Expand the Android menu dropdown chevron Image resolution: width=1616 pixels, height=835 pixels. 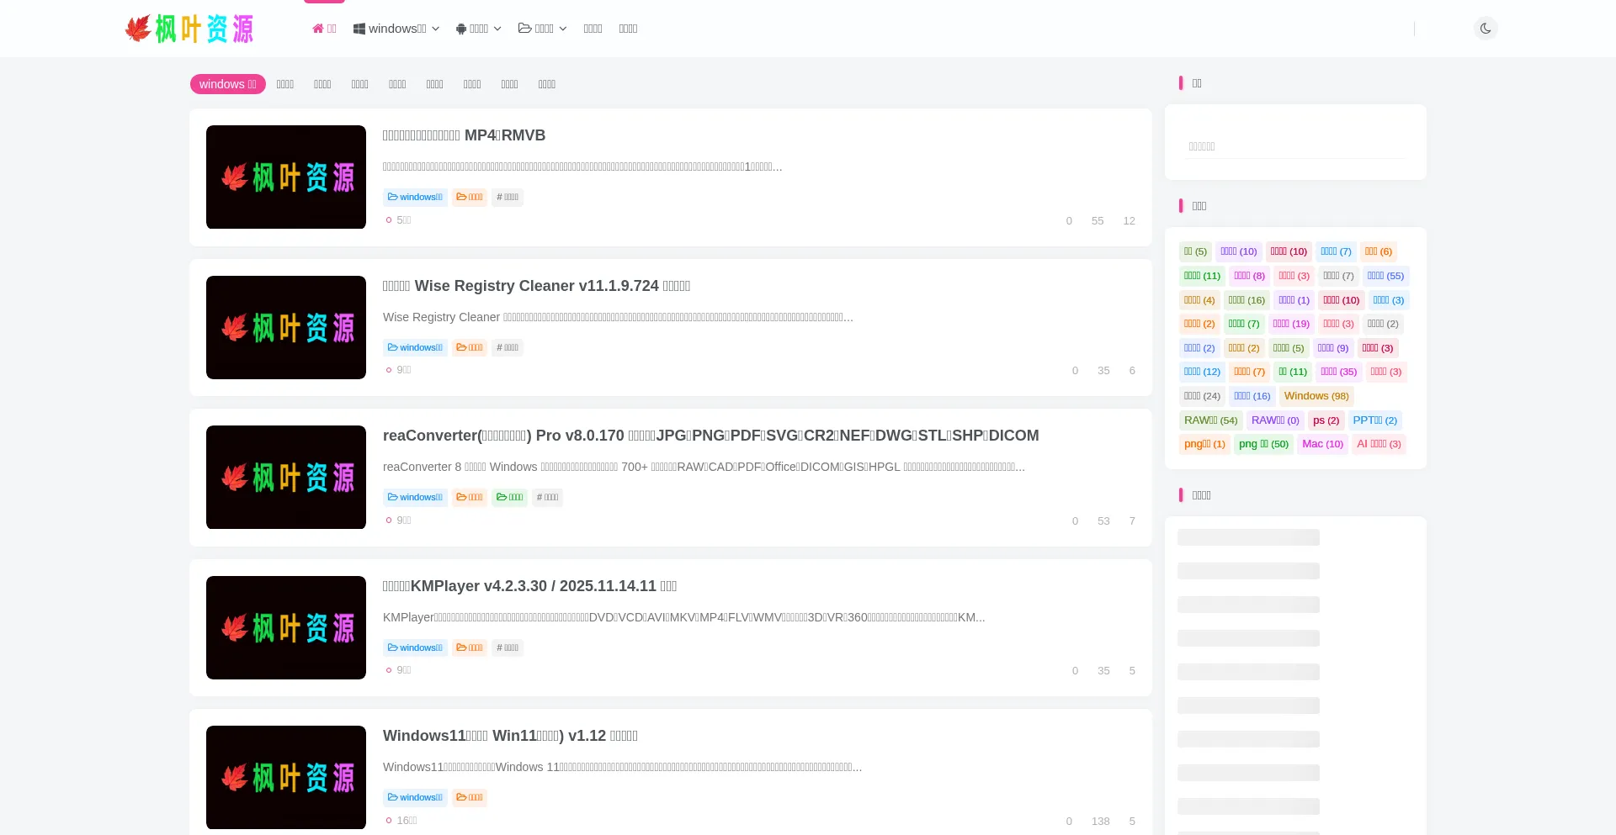[x=497, y=29]
